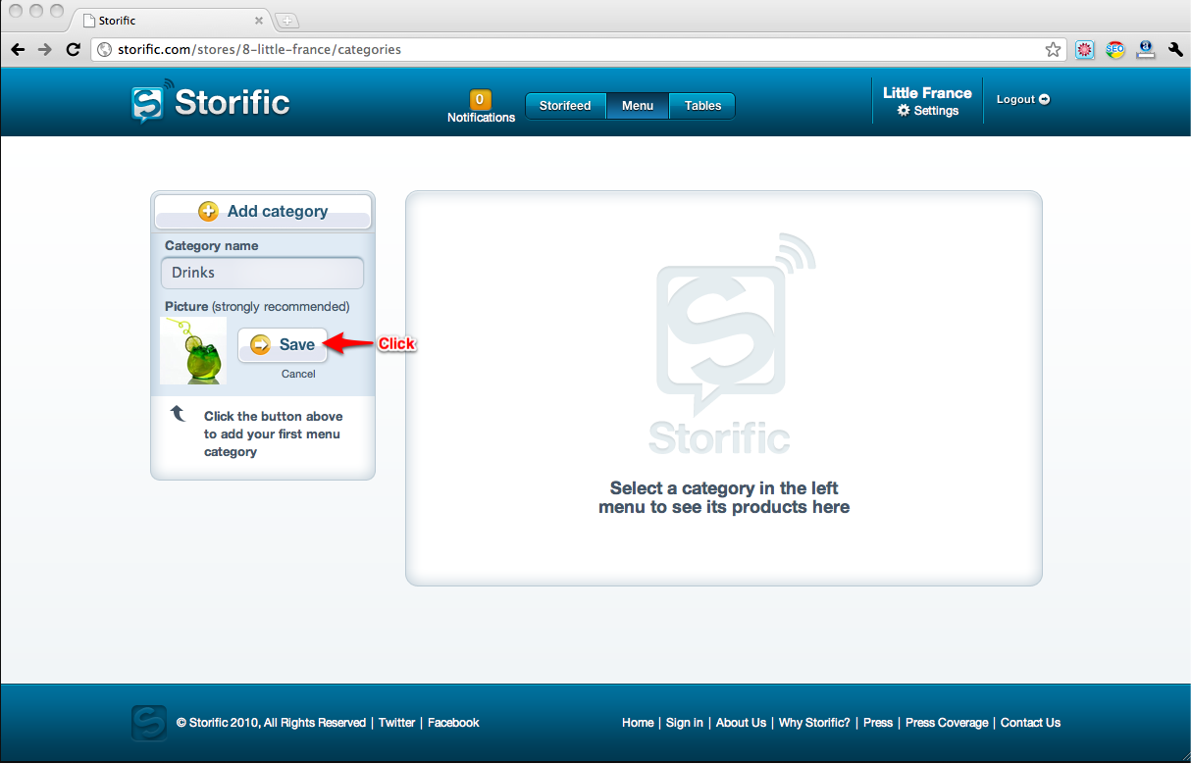Open the Twitter footer link

pos(396,723)
